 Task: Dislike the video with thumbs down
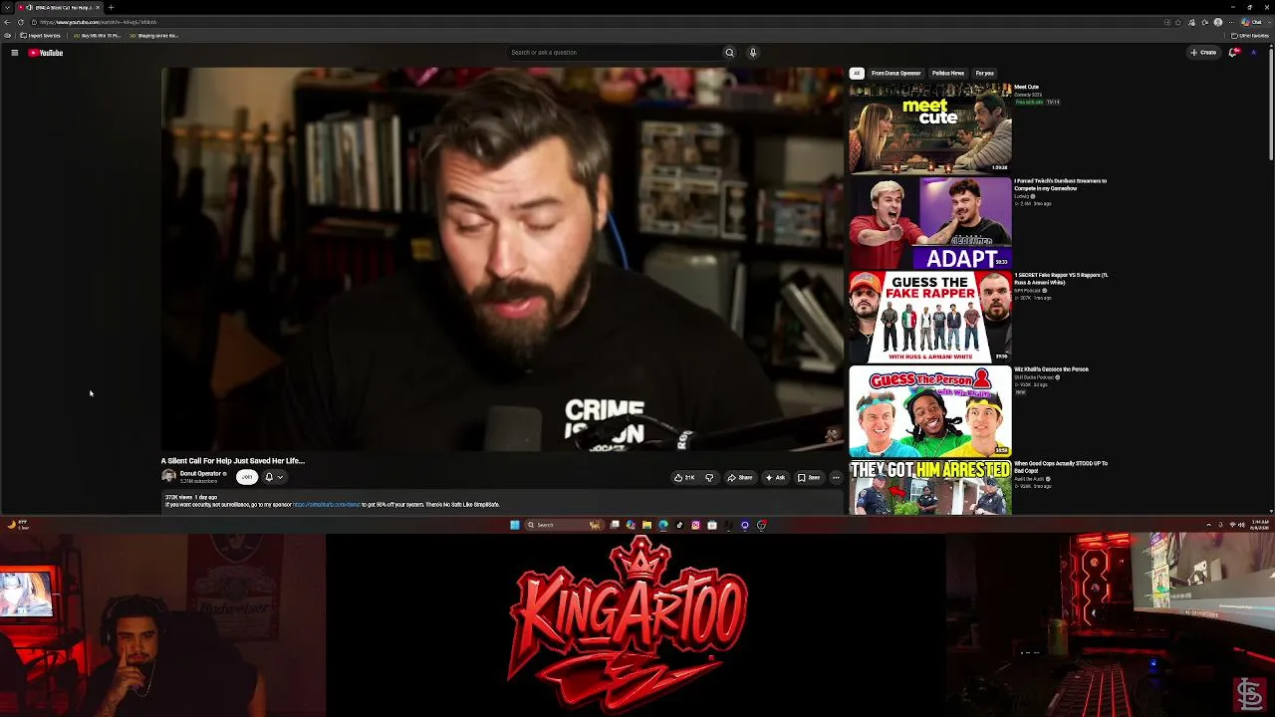(x=709, y=478)
